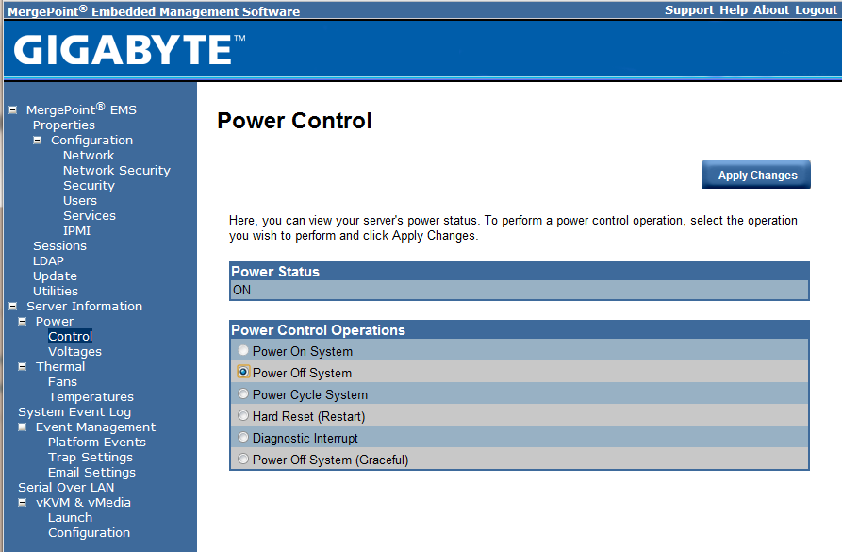
Task: Select Power Off System radio button
Action: 243,372
